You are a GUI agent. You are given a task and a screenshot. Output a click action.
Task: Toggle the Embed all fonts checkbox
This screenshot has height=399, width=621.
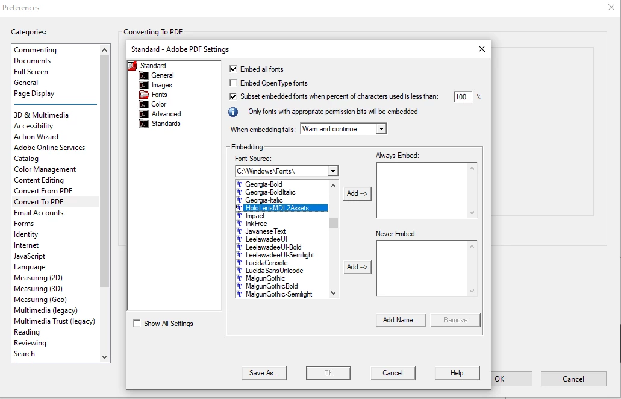[x=233, y=69]
